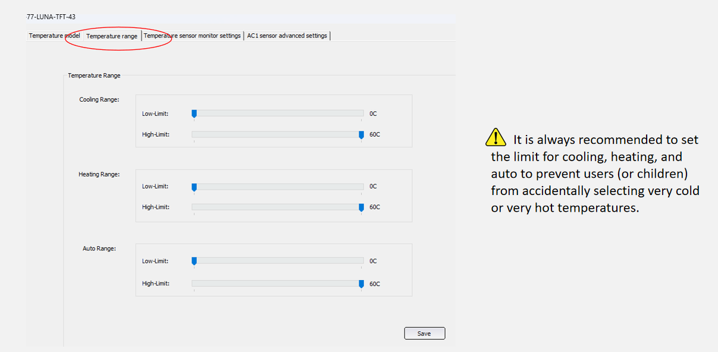Click the Save button
The width and height of the screenshot is (718, 352).
(x=424, y=334)
